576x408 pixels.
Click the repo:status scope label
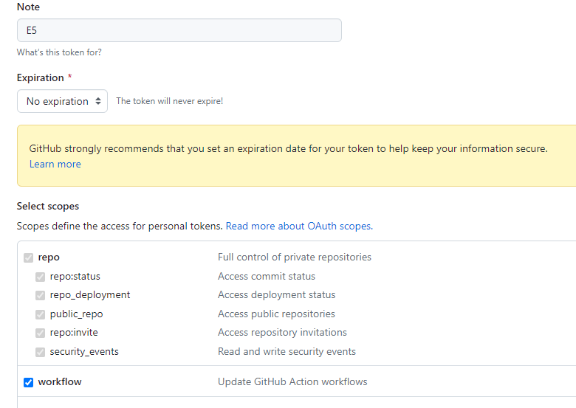pyautogui.click(x=75, y=276)
